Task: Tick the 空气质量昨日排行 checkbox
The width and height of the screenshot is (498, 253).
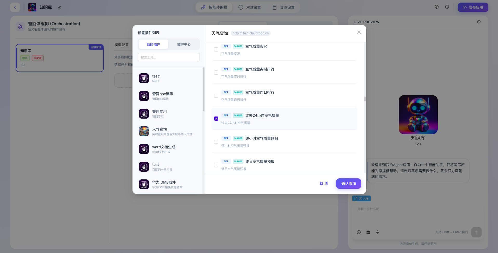Action: (x=216, y=96)
